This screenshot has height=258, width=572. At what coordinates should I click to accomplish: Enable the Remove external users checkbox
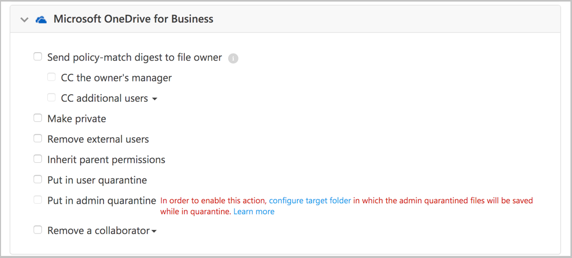[38, 139]
